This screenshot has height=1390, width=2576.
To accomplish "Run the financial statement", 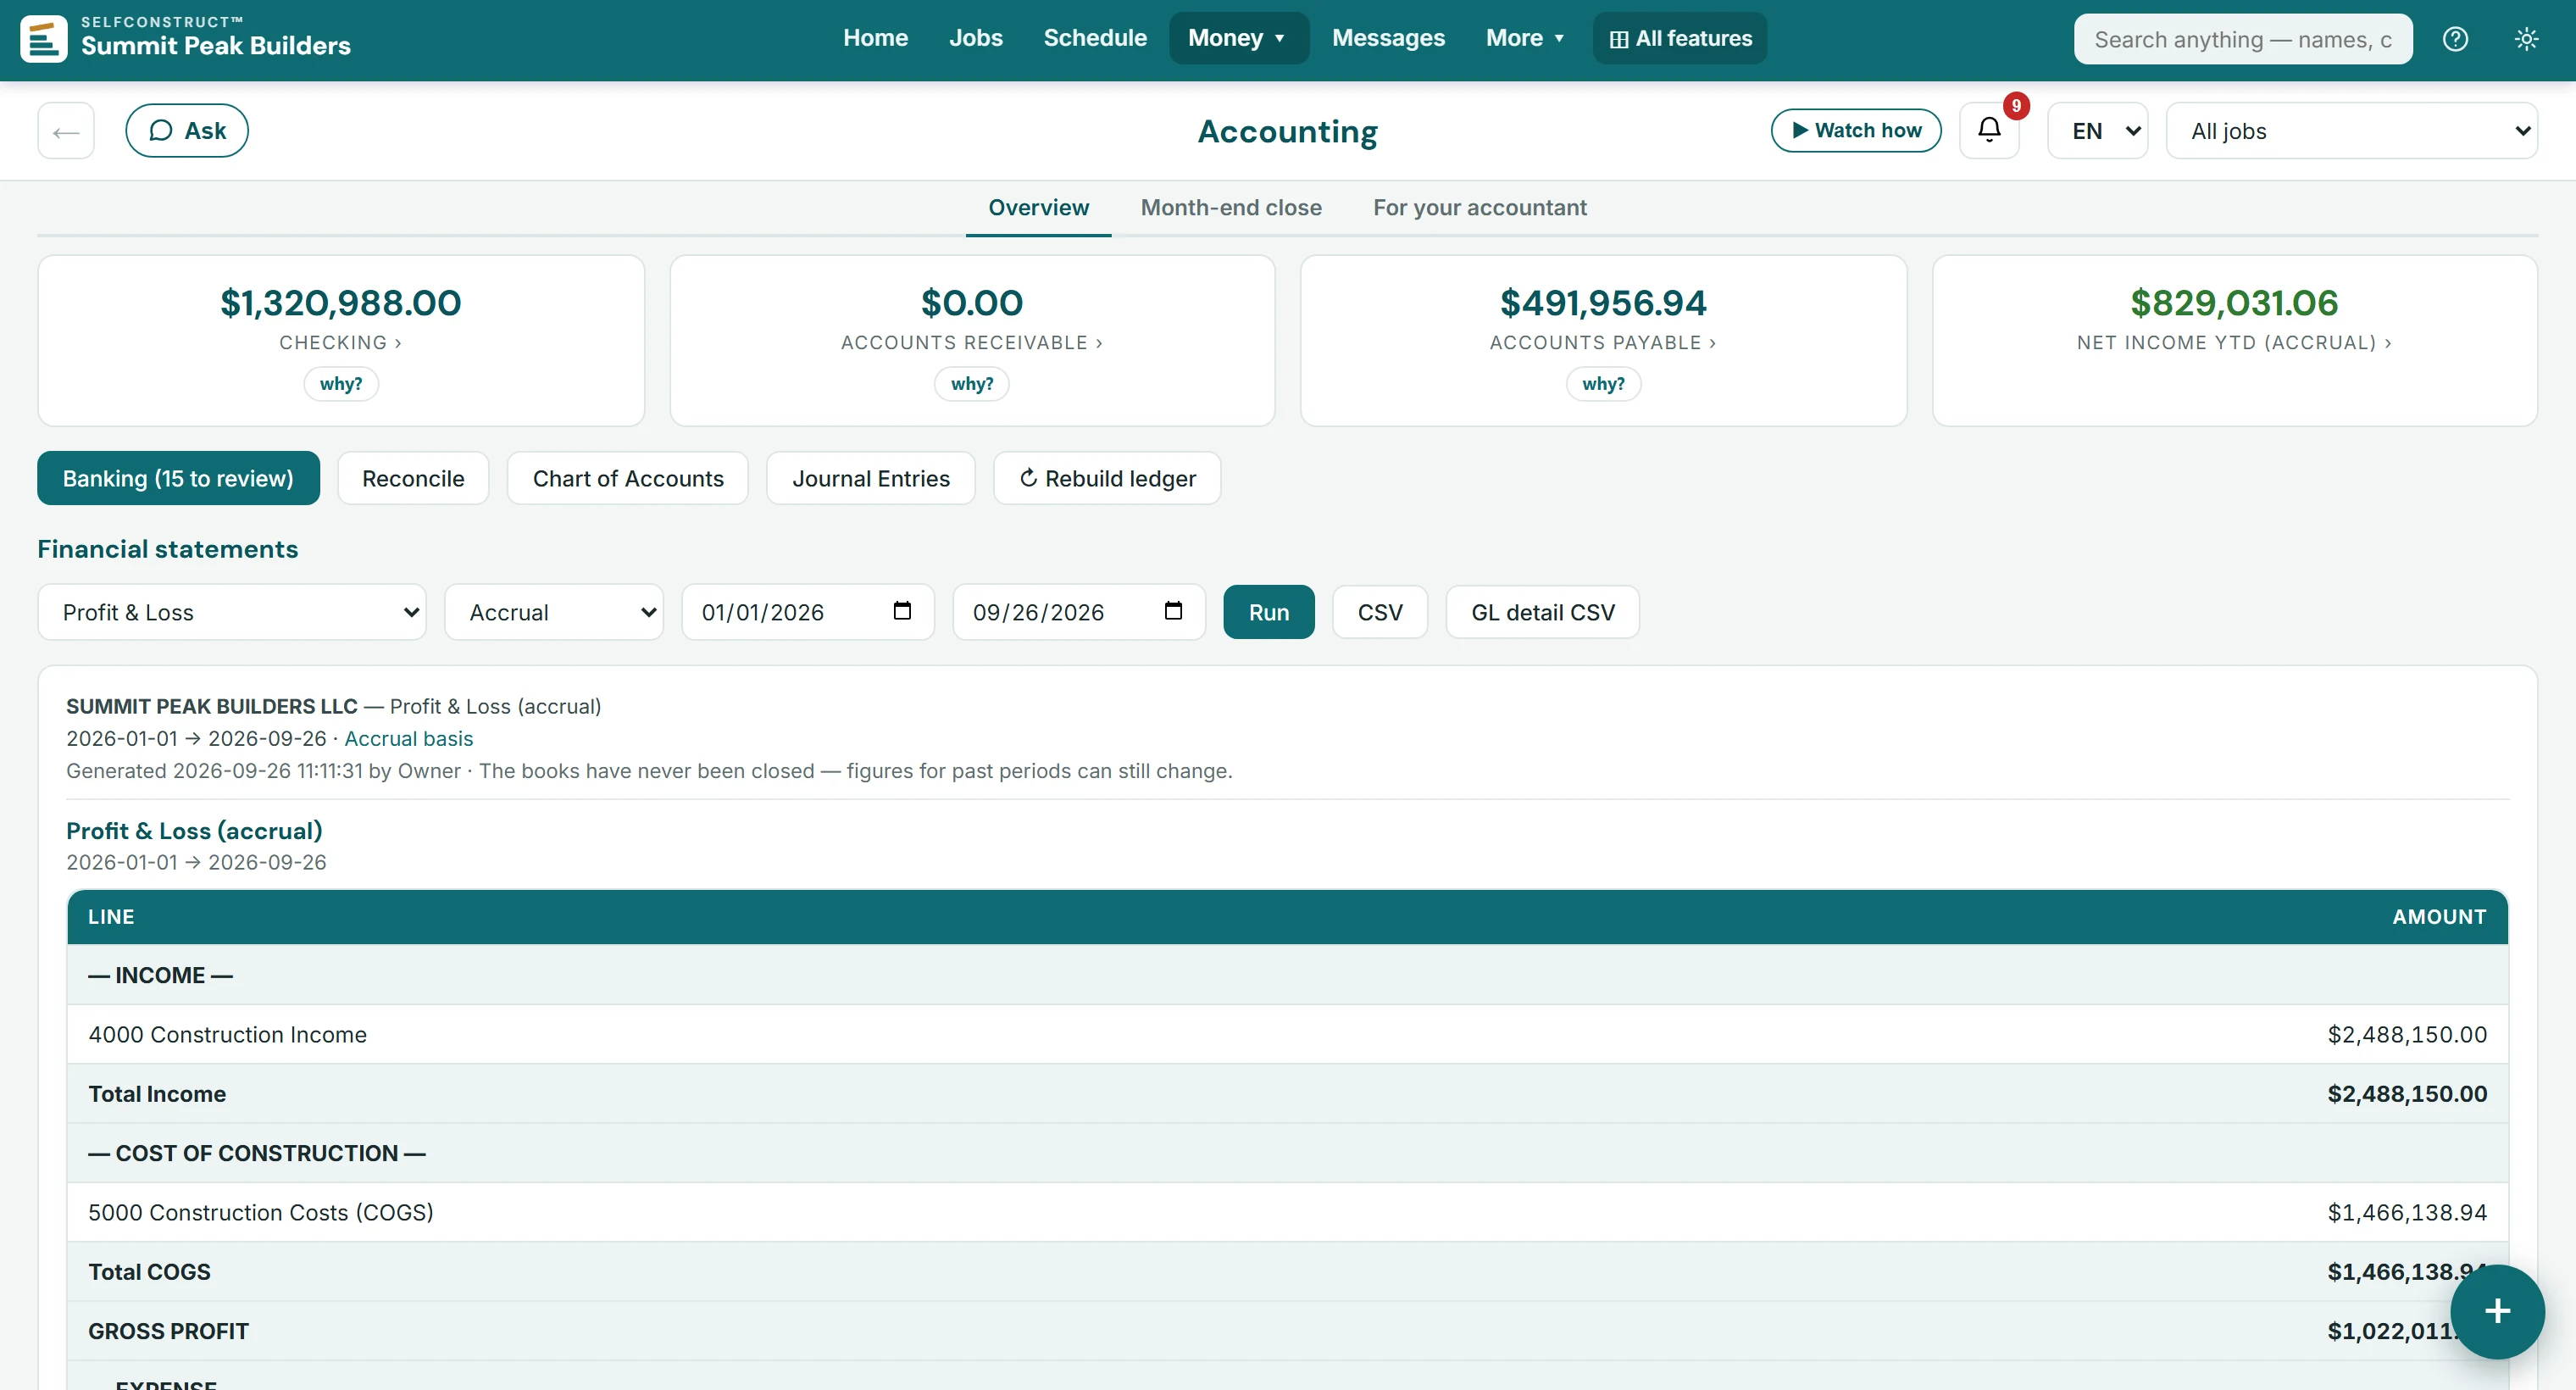I will click(1269, 612).
